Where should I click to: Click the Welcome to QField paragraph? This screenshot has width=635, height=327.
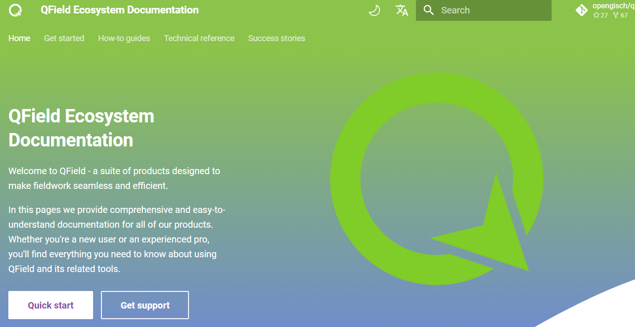pyautogui.click(x=114, y=178)
